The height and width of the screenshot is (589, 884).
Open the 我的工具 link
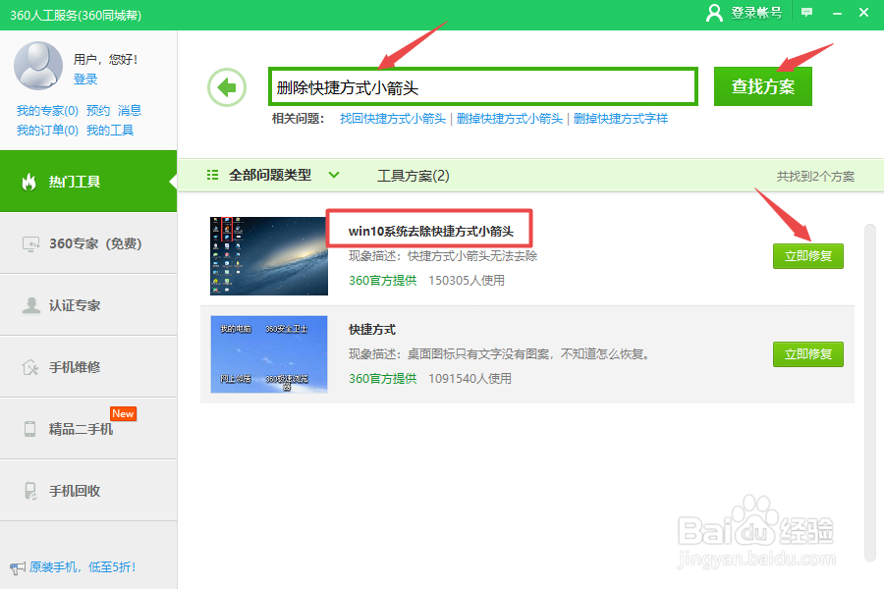(110, 131)
